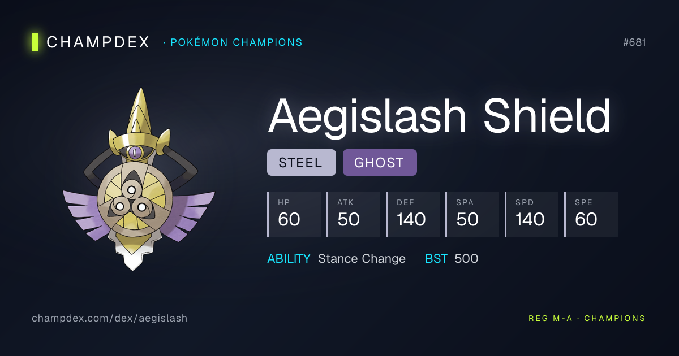The width and height of the screenshot is (679, 356).
Task: Select the DEF 140 stat box
Action: [413, 214]
